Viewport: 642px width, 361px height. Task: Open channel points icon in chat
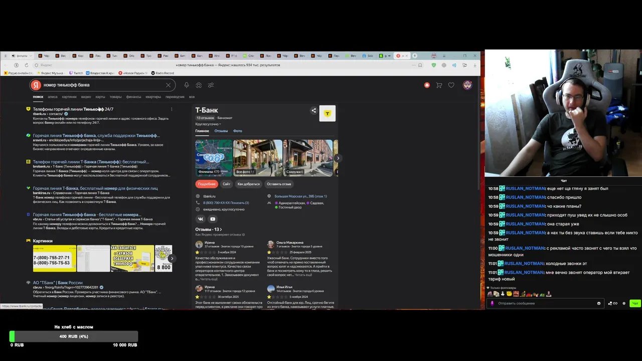612,303
